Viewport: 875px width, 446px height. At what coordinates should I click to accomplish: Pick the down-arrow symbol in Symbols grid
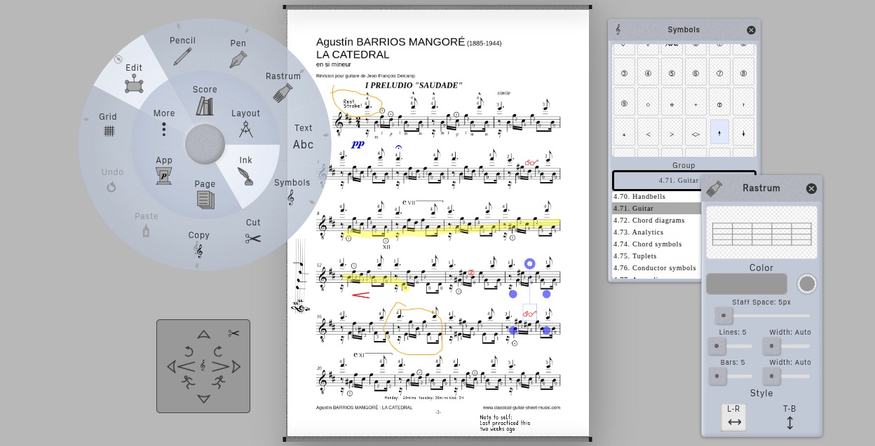tap(743, 133)
